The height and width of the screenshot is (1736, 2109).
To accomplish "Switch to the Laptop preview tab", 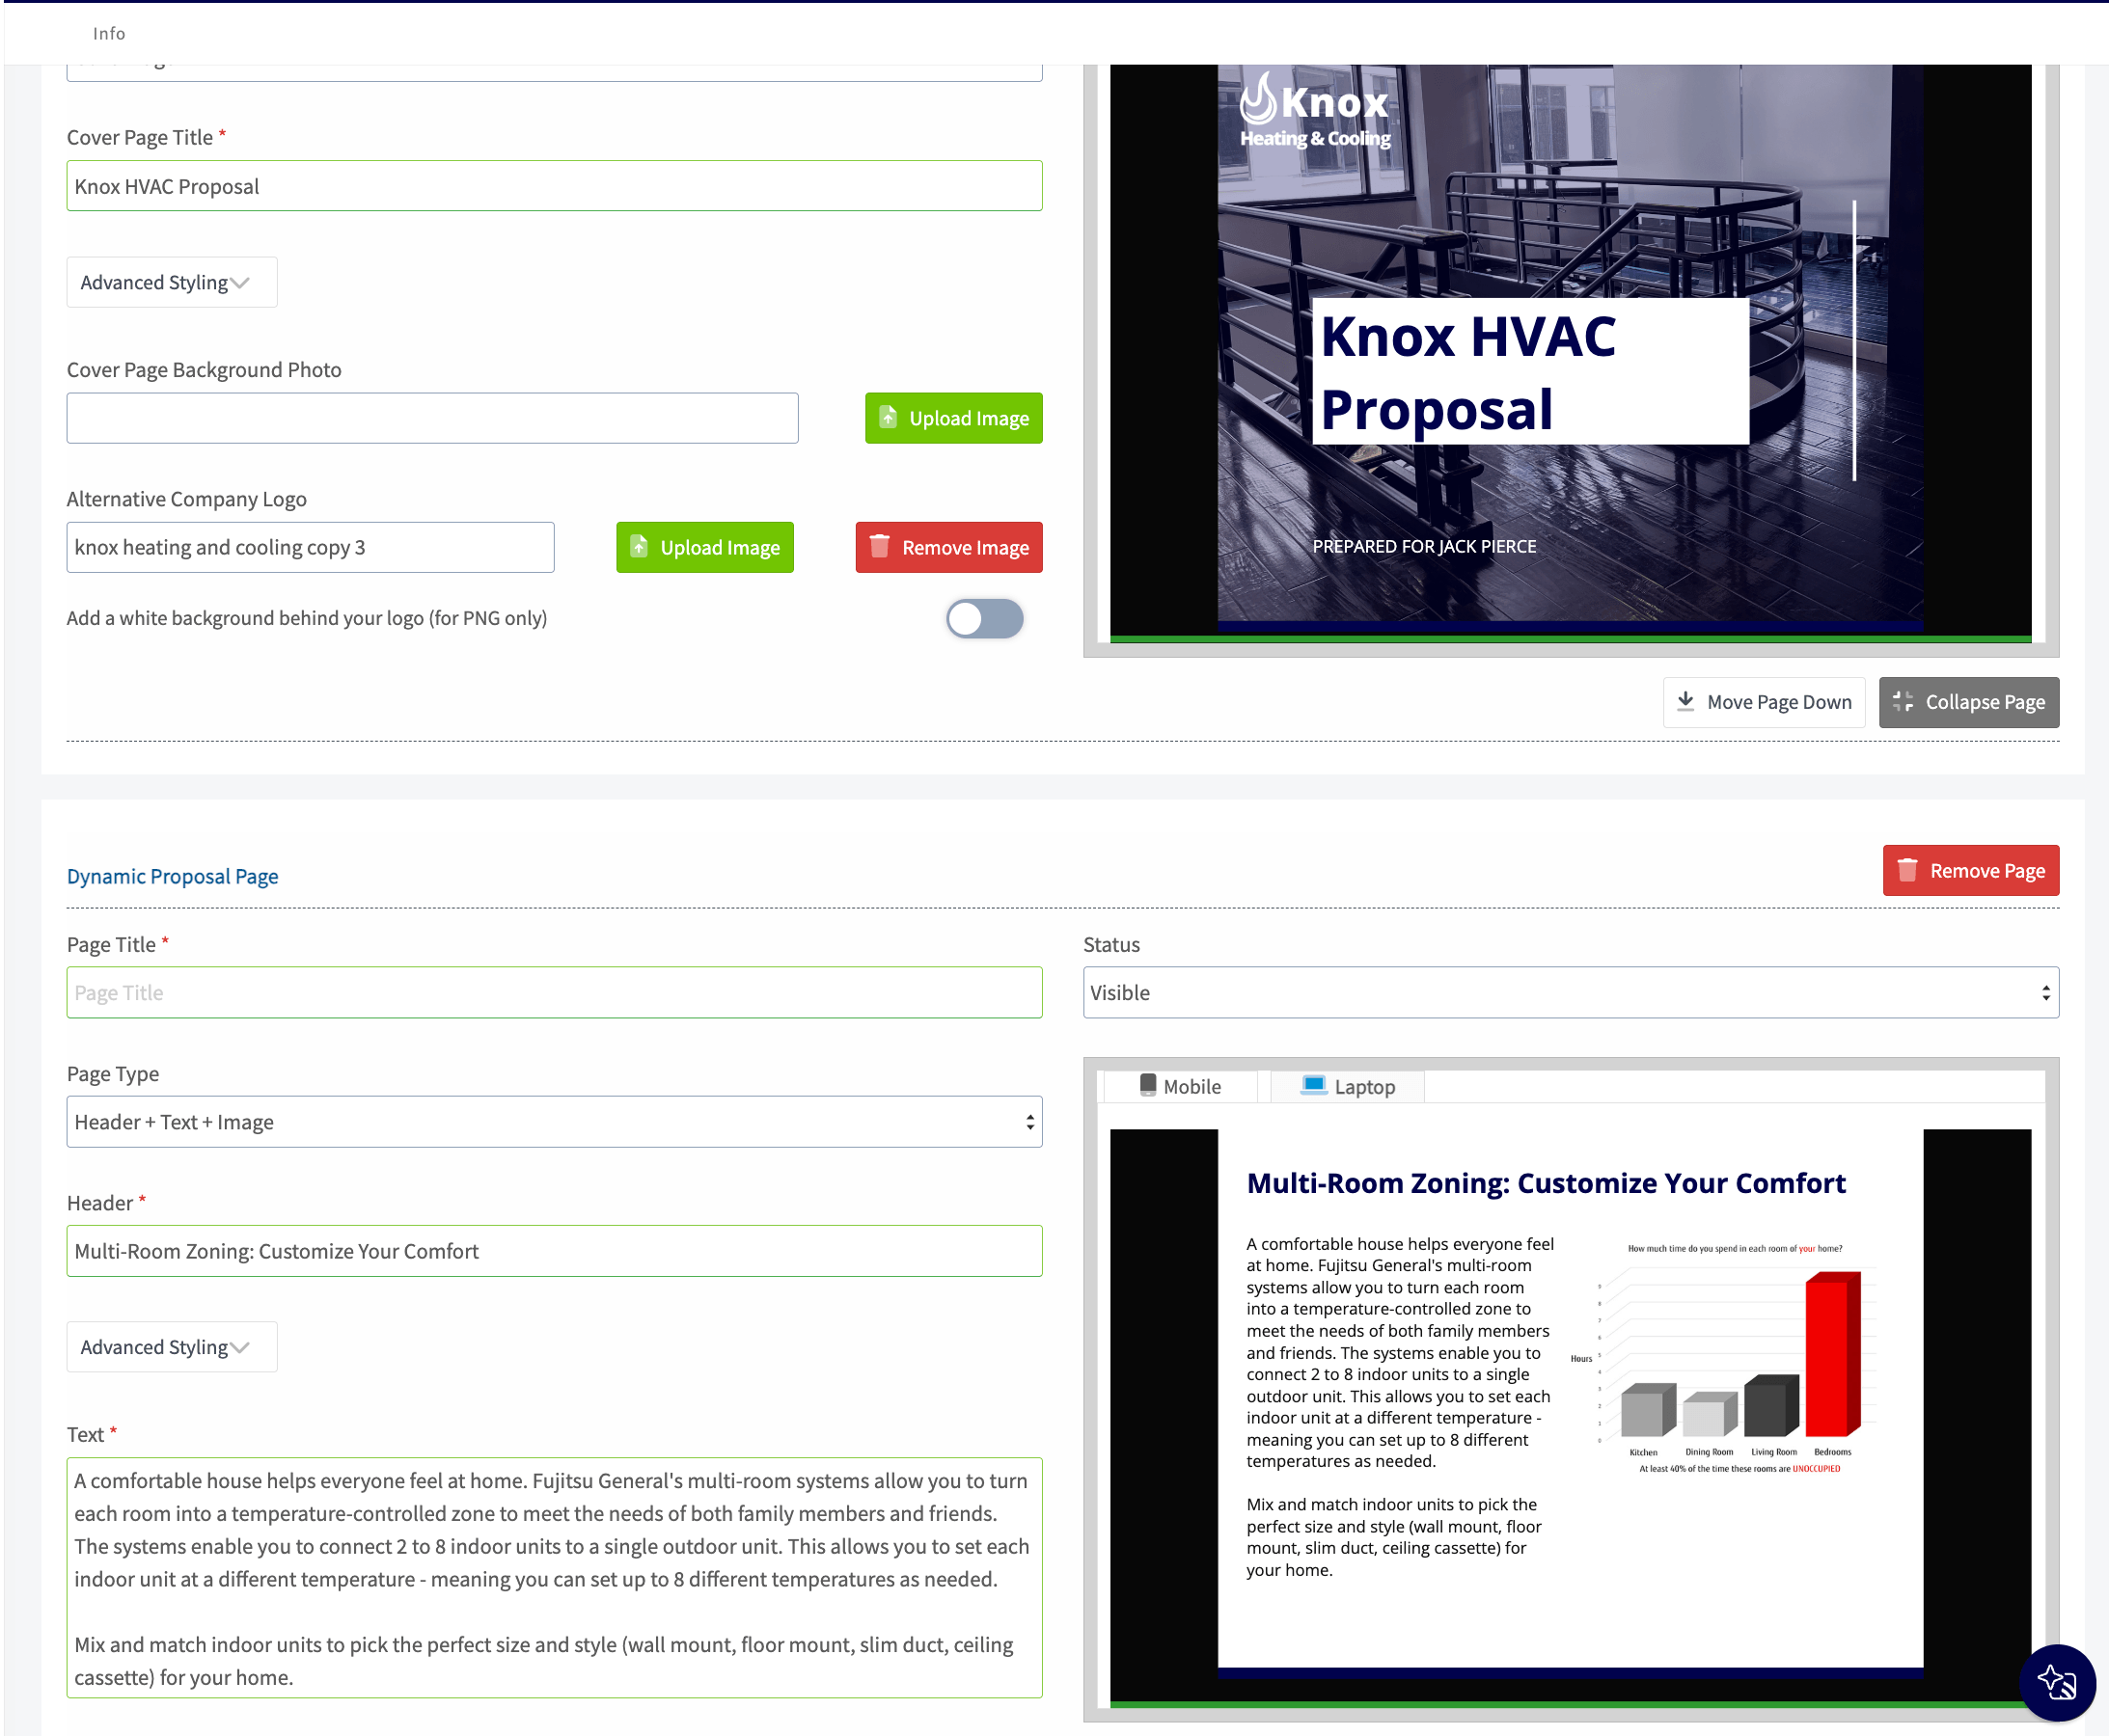I will point(1347,1086).
